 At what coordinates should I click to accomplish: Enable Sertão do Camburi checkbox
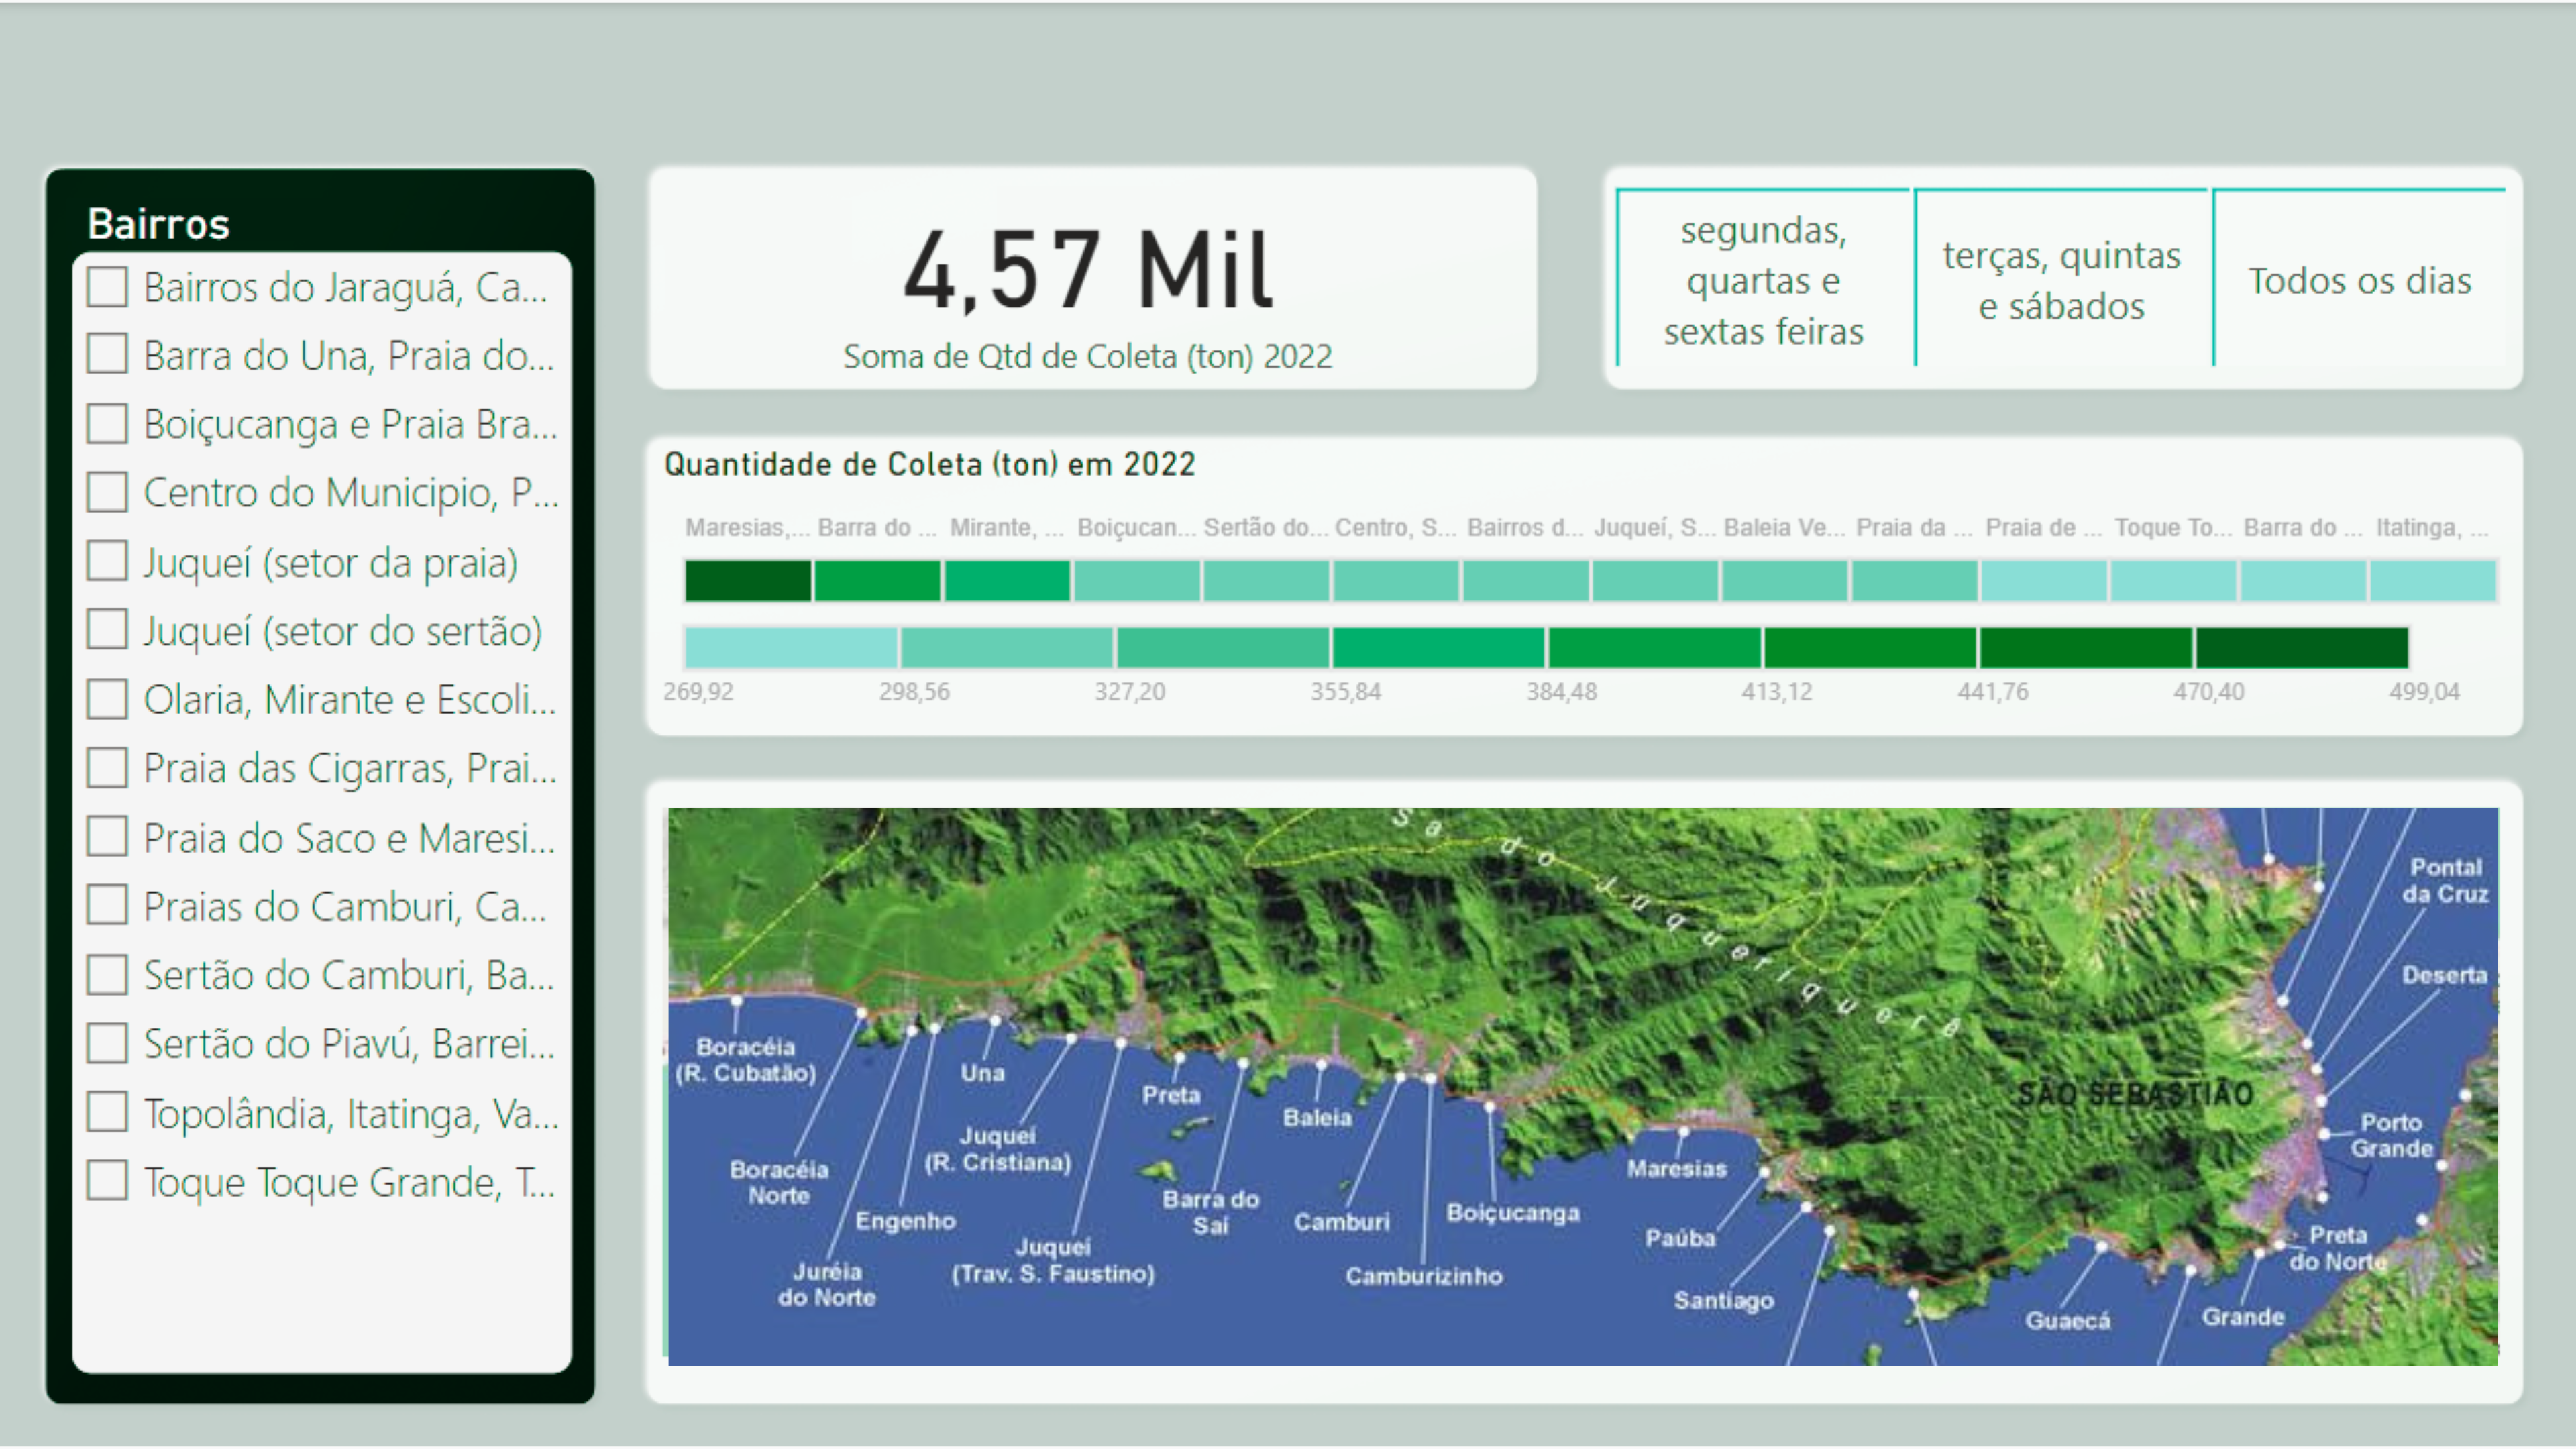(107, 975)
